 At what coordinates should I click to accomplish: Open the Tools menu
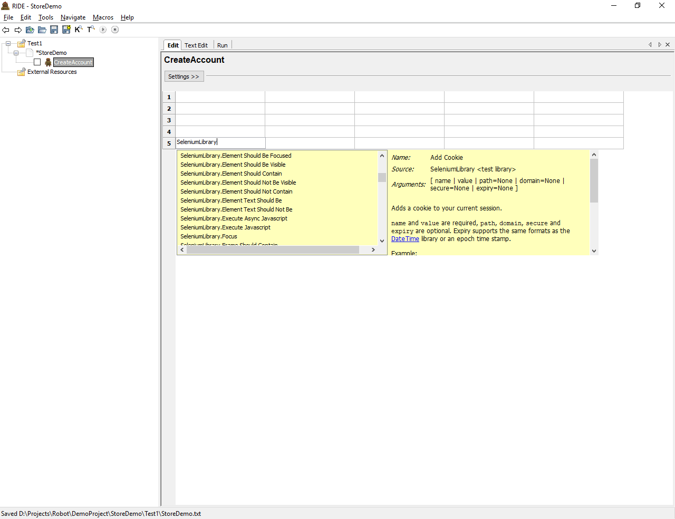click(46, 17)
